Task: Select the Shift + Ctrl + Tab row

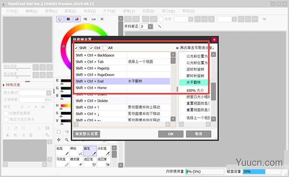Action: tap(122, 62)
